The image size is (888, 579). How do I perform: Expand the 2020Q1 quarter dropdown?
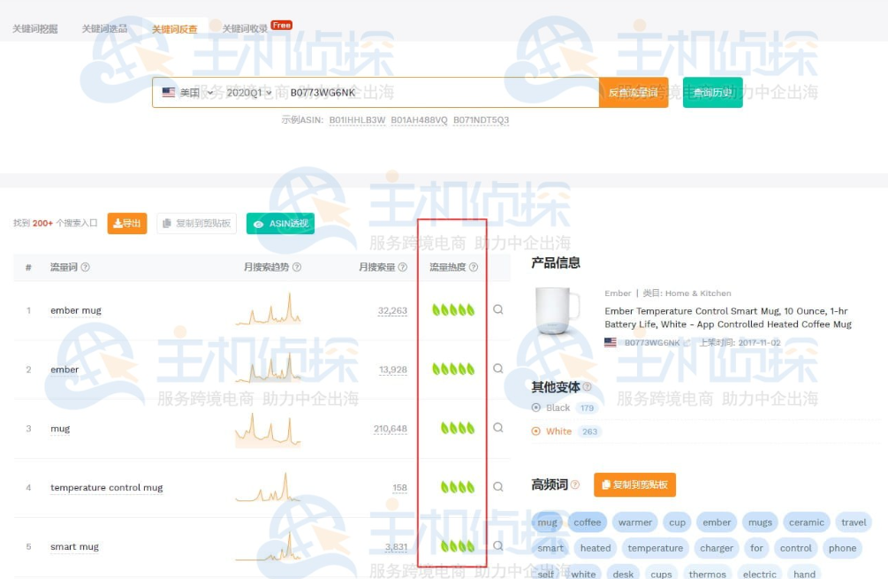249,93
